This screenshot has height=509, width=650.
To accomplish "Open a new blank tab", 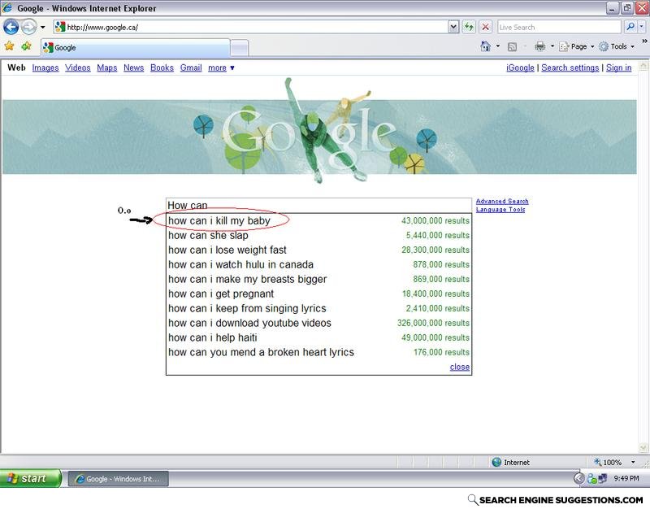I will point(239,48).
